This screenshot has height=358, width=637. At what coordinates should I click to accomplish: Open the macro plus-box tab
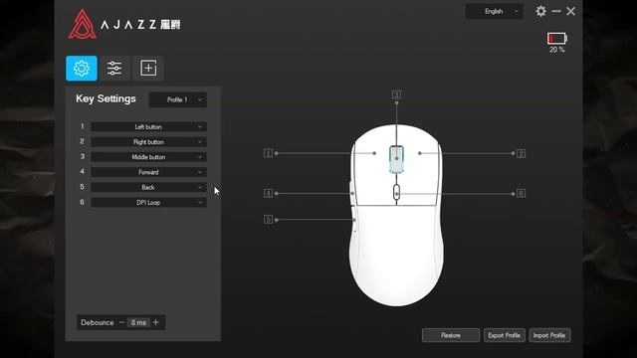coord(148,69)
